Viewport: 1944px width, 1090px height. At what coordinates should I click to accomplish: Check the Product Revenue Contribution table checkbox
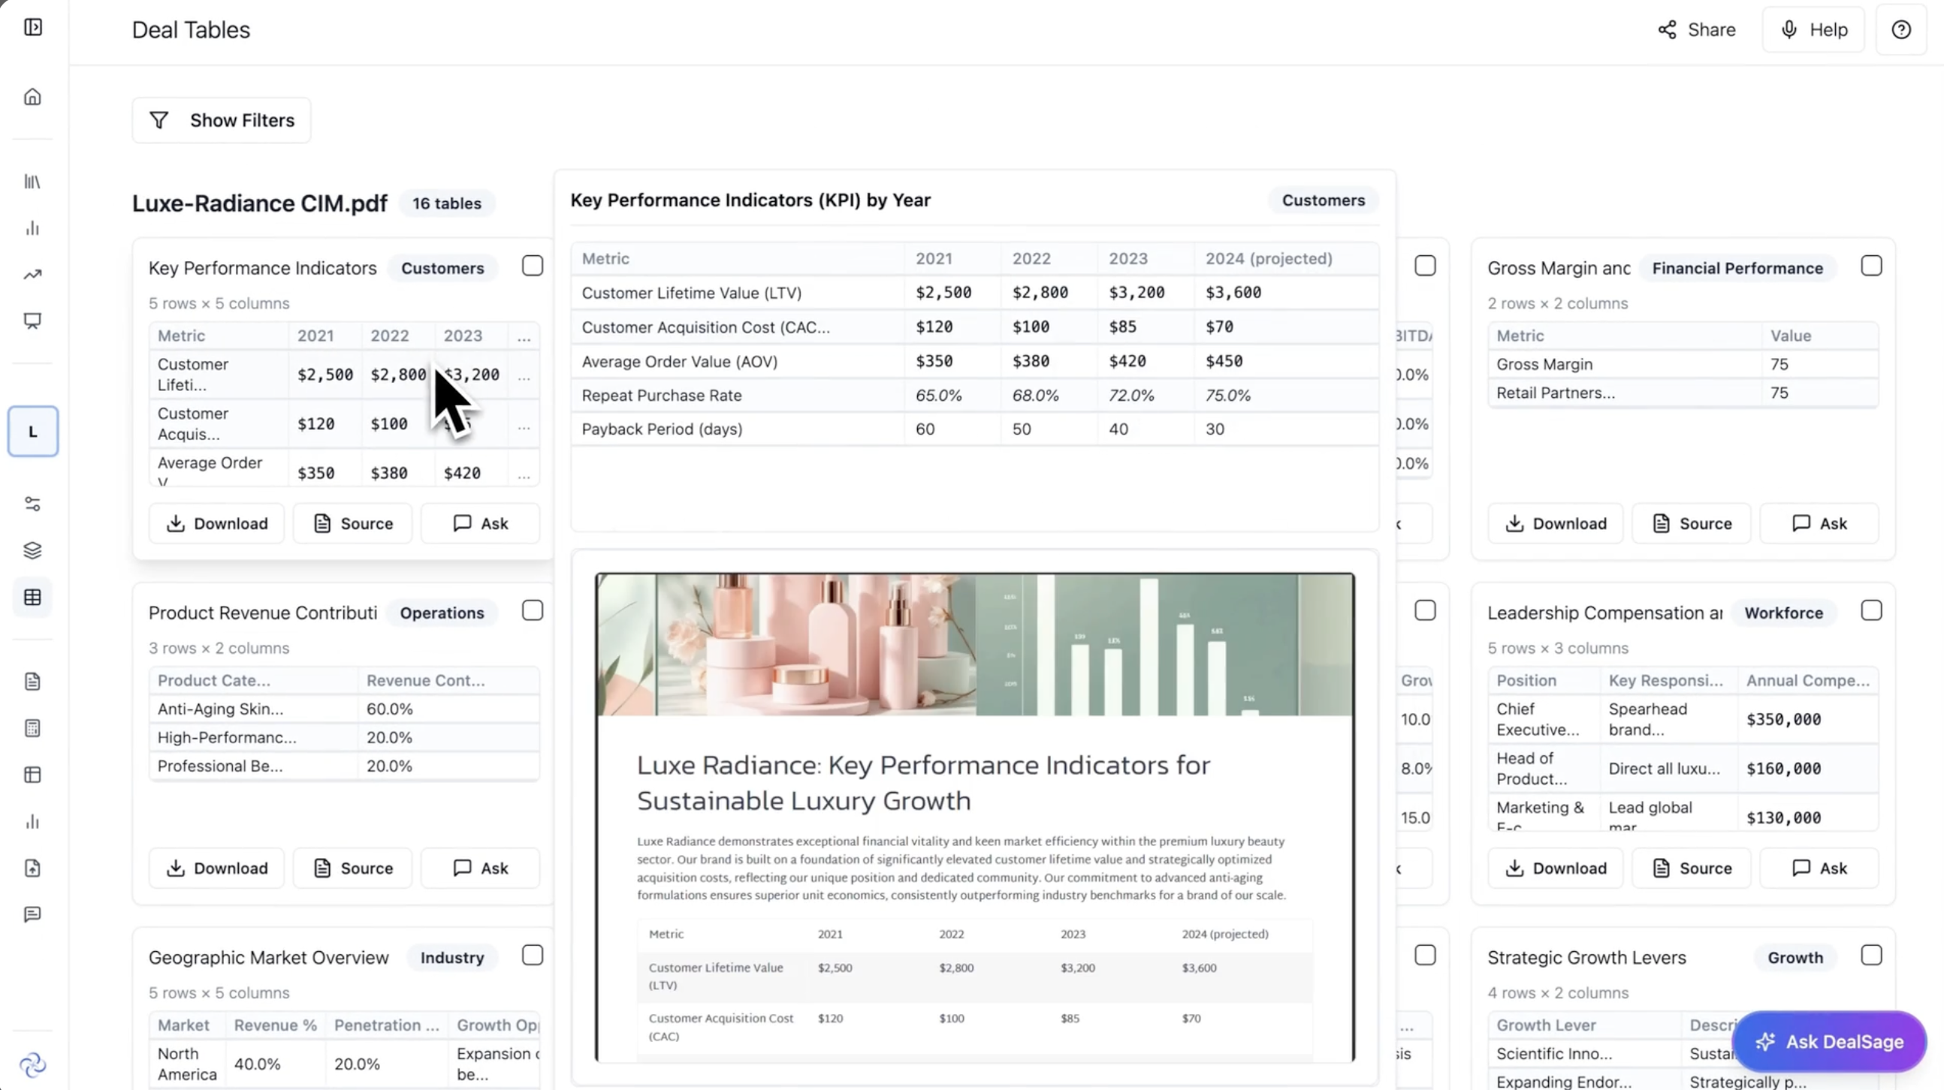tap(532, 610)
